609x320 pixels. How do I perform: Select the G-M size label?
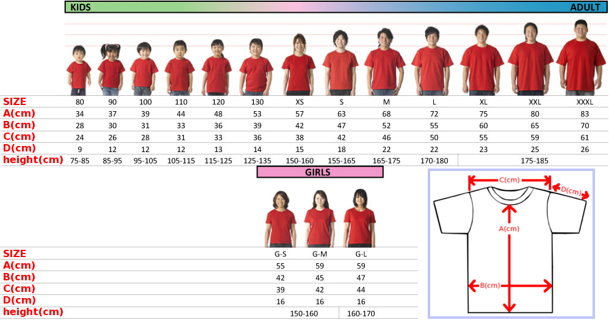tap(320, 254)
